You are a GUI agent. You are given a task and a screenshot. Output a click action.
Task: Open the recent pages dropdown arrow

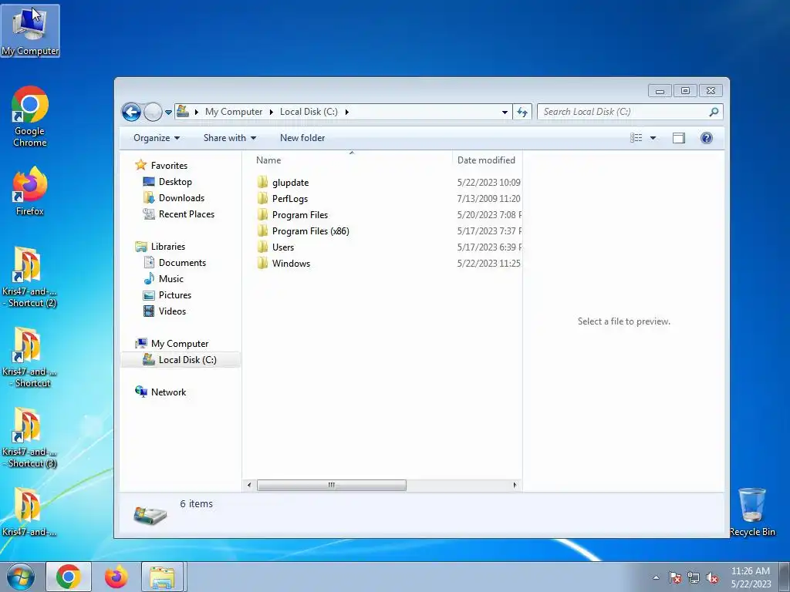click(168, 113)
